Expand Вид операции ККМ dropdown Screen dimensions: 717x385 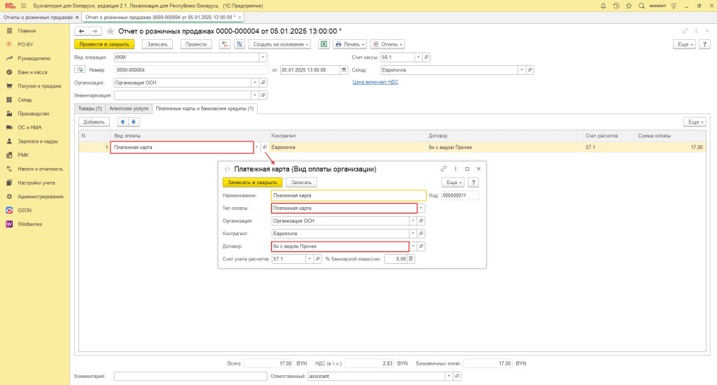point(263,57)
